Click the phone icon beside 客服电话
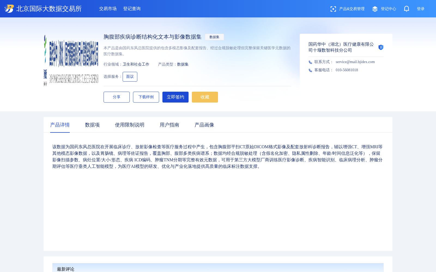The height and width of the screenshot is (272, 436). tap(310, 70)
